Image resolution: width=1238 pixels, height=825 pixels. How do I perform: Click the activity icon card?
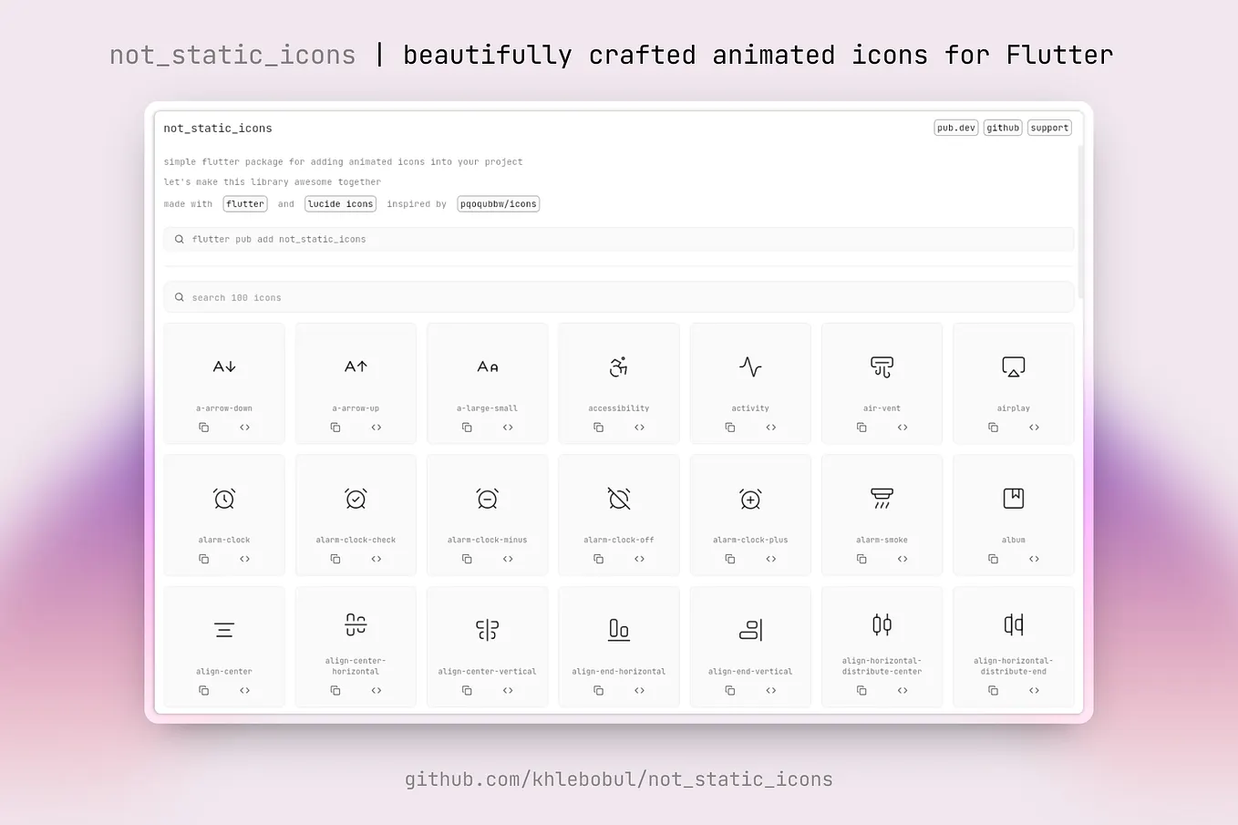tap(749, 383)
